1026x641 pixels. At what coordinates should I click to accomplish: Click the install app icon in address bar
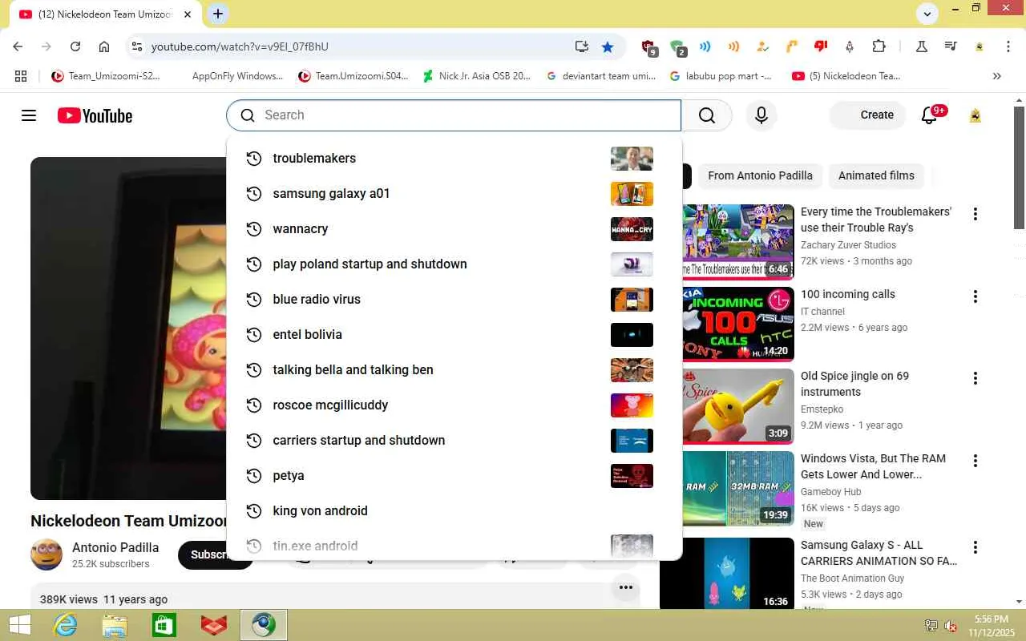(x=582, y=46)
